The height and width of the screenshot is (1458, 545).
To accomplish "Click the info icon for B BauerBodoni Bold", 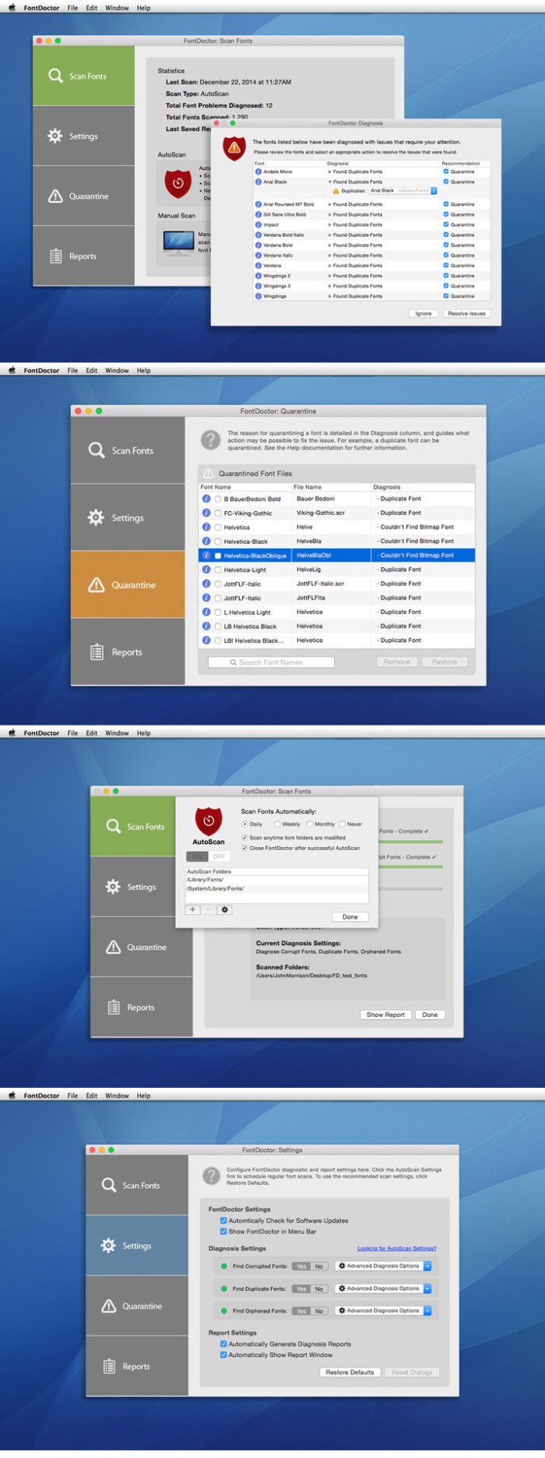I will (x=206, y=499).
